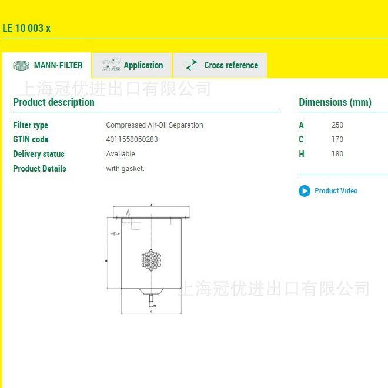Click the filter element icon beside MANN-FILTER

point(21,65)
